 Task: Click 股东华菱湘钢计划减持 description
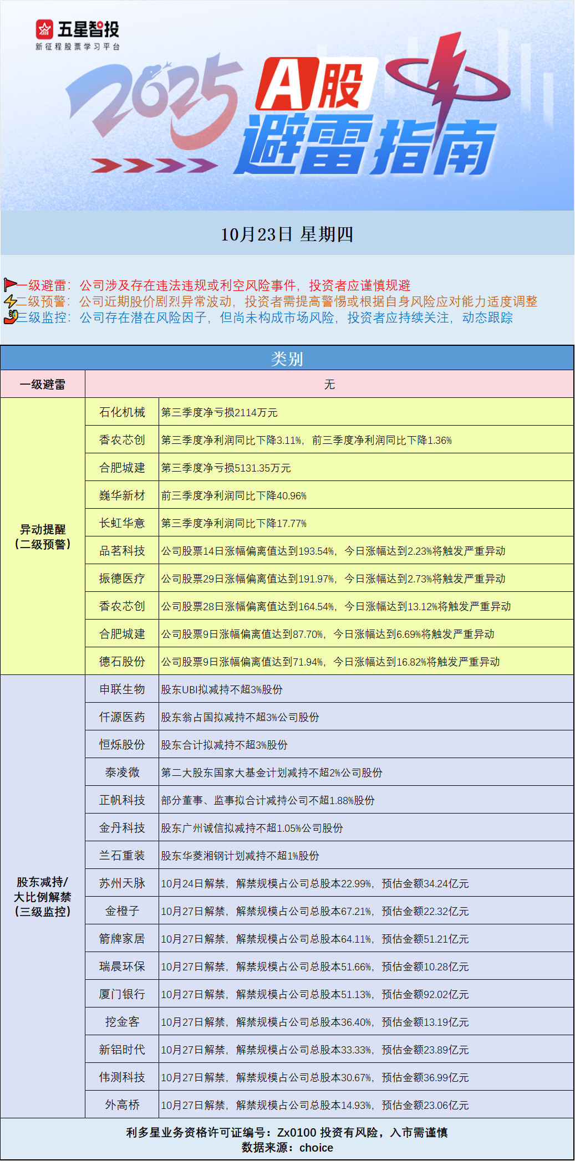(x=240, y=856)
